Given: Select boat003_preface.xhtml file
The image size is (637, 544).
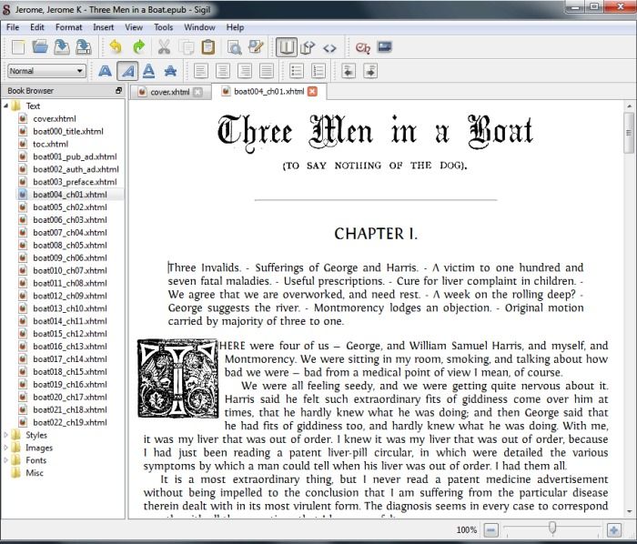Looking at the screenshot, I should tap(75, 181).
